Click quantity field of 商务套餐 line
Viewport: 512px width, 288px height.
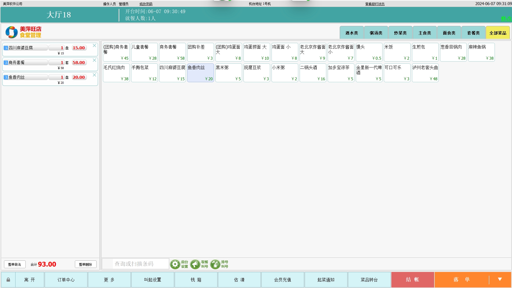(x=57, y=63)
